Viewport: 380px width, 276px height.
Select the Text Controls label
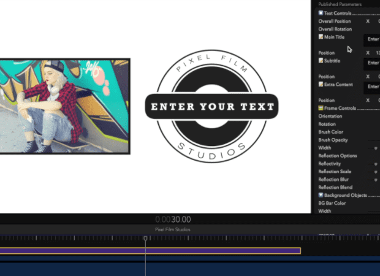click(338, 13)
